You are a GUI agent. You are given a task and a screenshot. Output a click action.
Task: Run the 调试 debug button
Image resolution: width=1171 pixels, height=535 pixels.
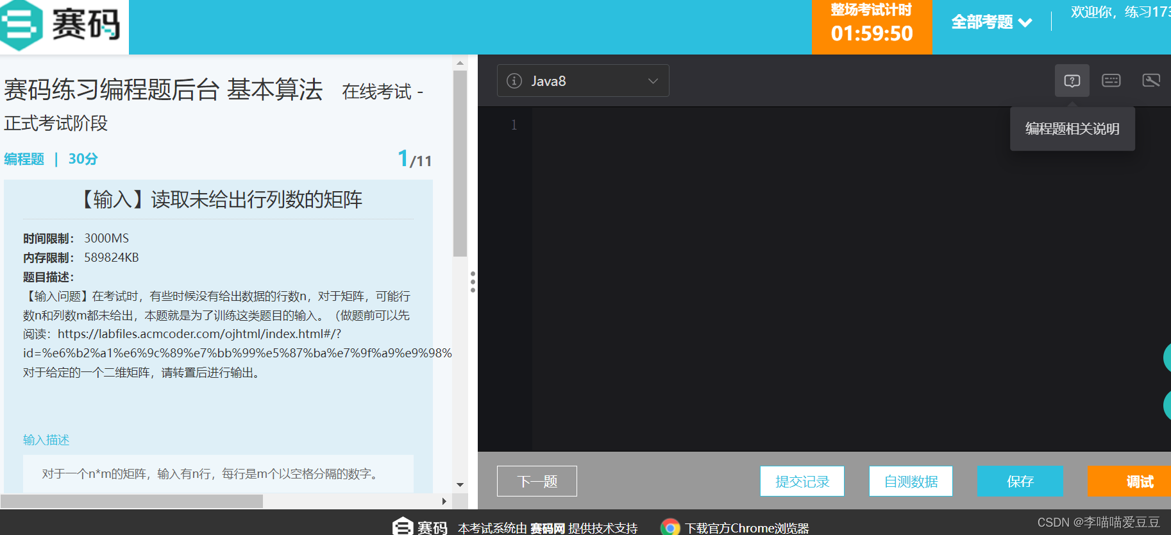(x=1129, y=481)
